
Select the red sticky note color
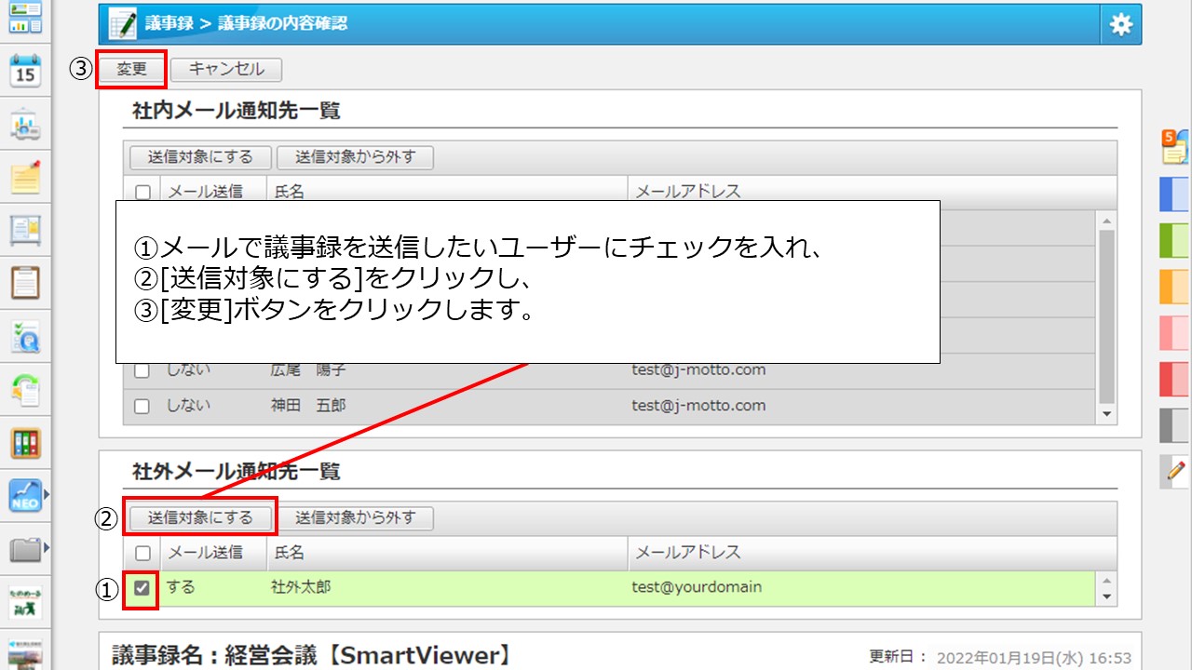pos(1174,379)
